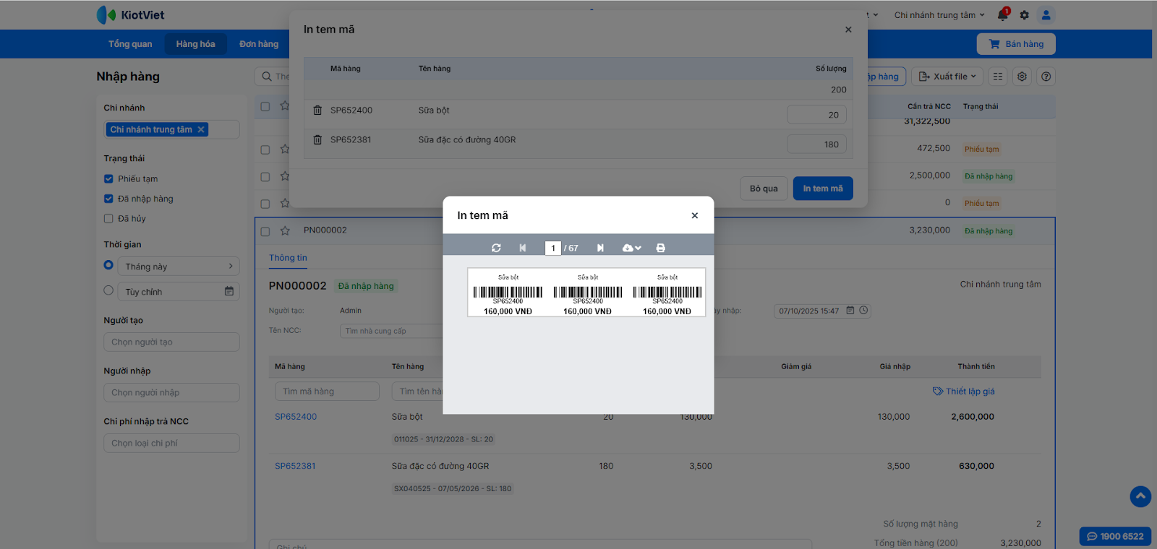
Task: Edit the quantity field showing 20
Action: click(816, 115)
